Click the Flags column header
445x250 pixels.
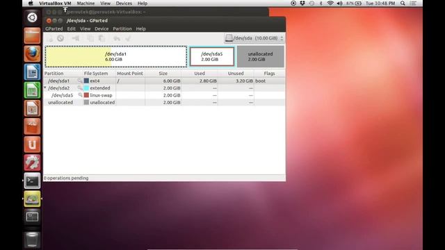click(x=269, y=74)
